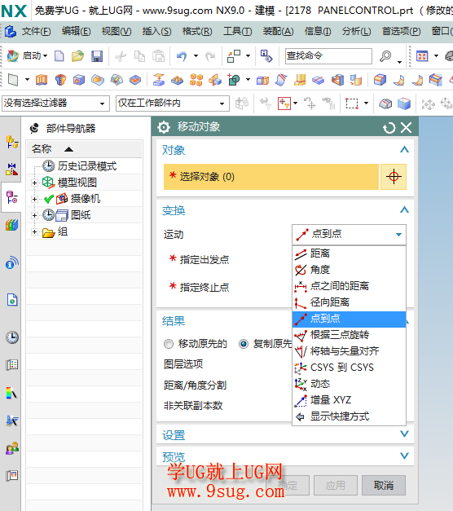This screenshot has height=511, width=453.
Task: Click the Undo arrow icon
Action: point(182,56)
